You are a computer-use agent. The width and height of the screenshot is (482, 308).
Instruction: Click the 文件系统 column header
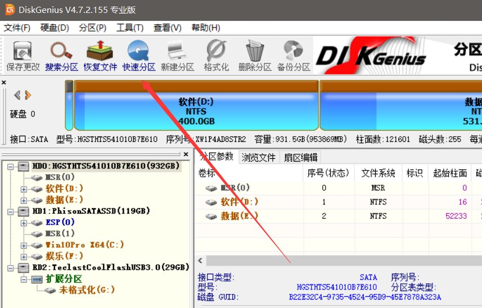(x=378, y=173)
